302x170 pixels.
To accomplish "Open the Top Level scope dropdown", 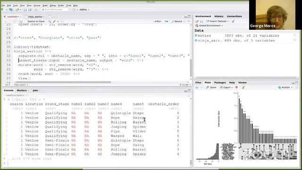I will click(x=21, y=85).
